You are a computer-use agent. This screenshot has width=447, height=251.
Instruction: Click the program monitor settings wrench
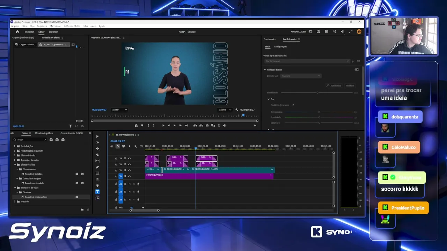point(237,109)
